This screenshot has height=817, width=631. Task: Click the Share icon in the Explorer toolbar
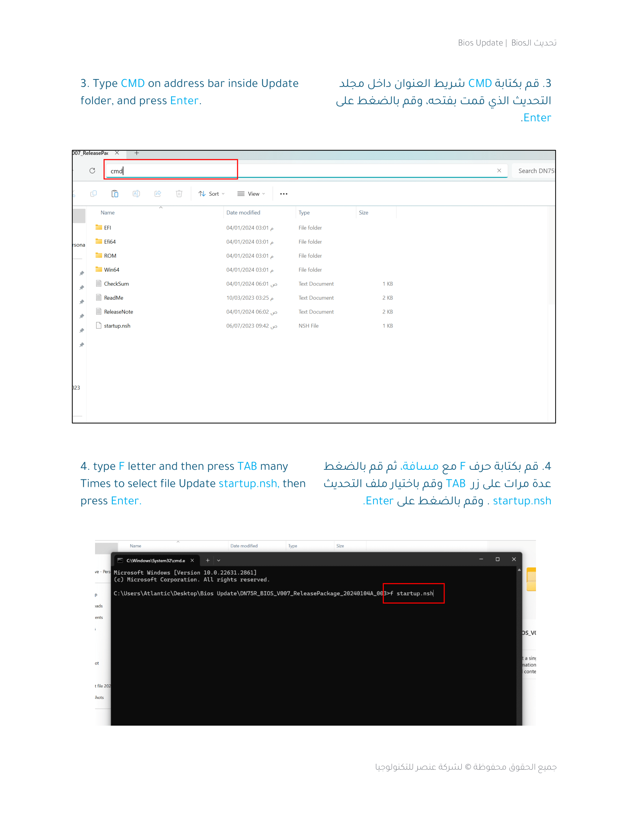158,193
